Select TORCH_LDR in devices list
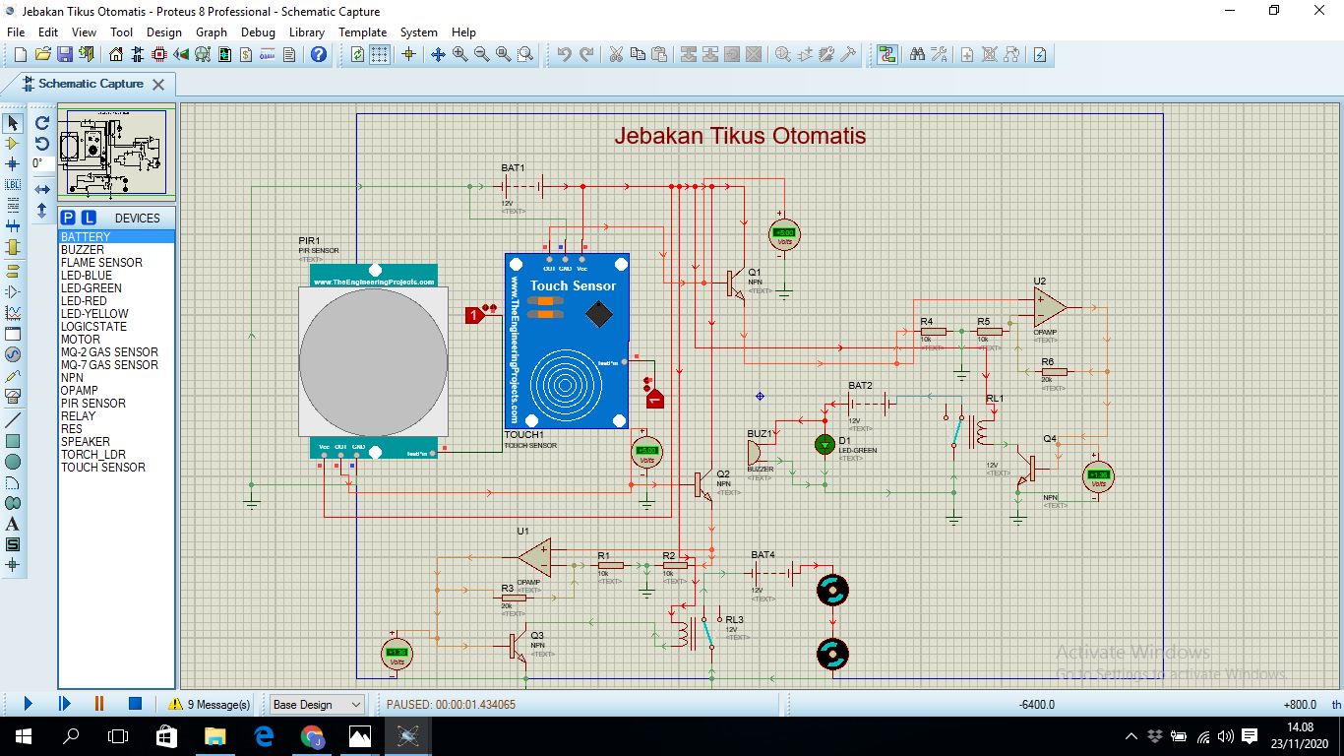 pyautogui.click(x=94, y=455)
